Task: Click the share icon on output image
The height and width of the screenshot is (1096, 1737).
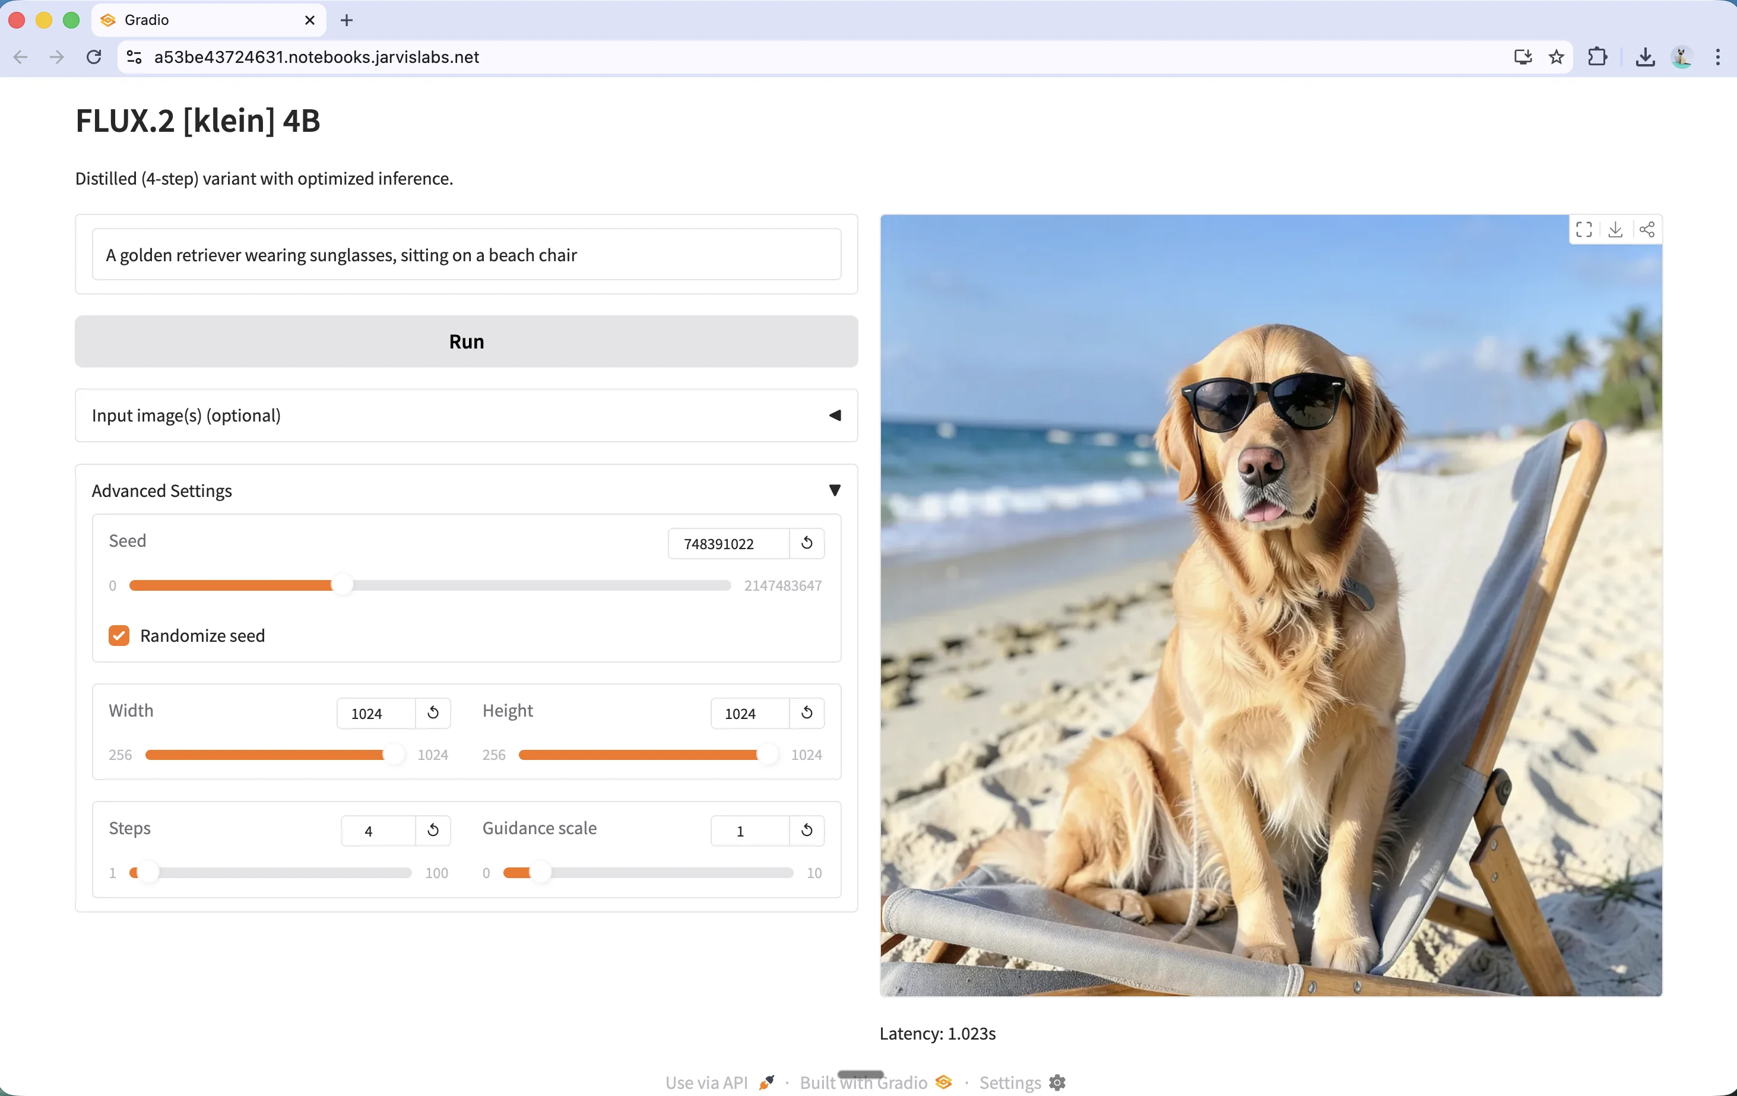Action: (x=1647, y=229)
